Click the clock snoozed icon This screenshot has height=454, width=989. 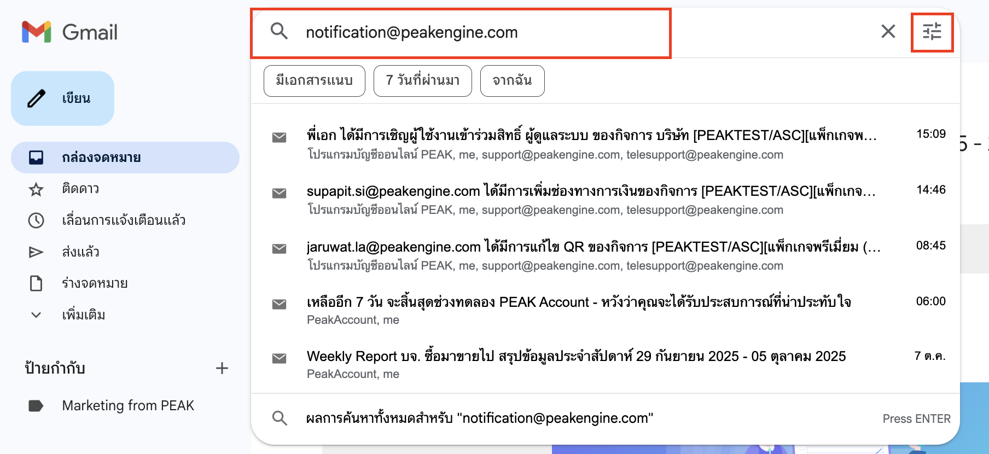[36, 220]
